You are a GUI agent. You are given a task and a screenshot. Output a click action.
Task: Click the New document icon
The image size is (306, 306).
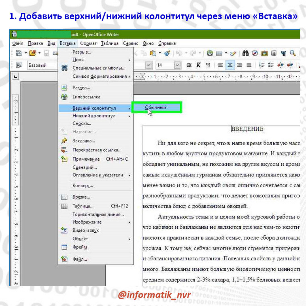click(19, 53)
